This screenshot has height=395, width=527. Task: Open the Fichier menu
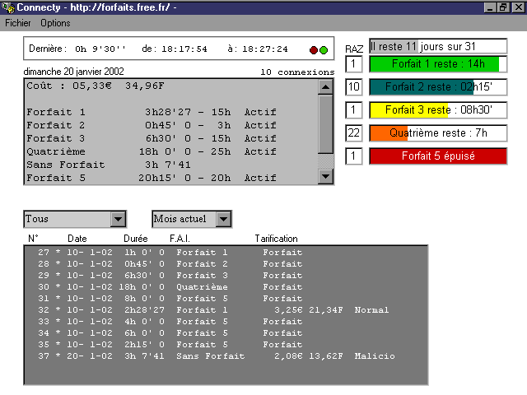tap(18, 23)
